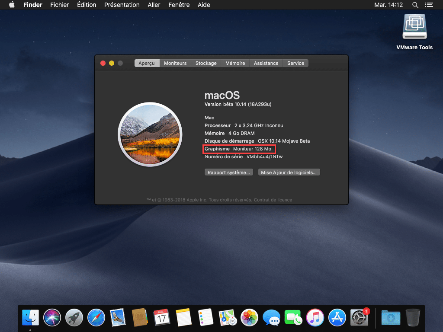Open Downloads folder in Dock
Viewport: 443px width, 332px height.
click(x=391, y=317)
